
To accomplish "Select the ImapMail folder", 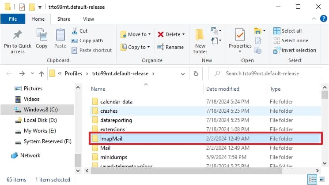I will click(206, 139).
